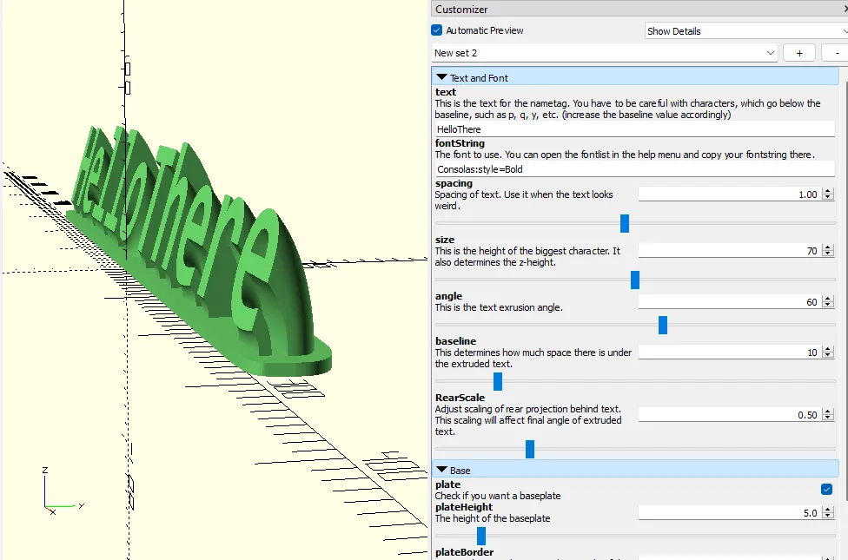Uncheck the plate baseplate option
848x560 pixels.
[825, 489]
